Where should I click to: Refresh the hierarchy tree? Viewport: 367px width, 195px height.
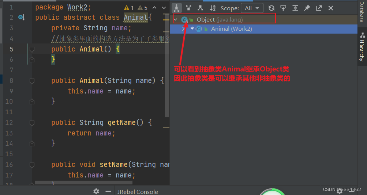coord(271,8)
